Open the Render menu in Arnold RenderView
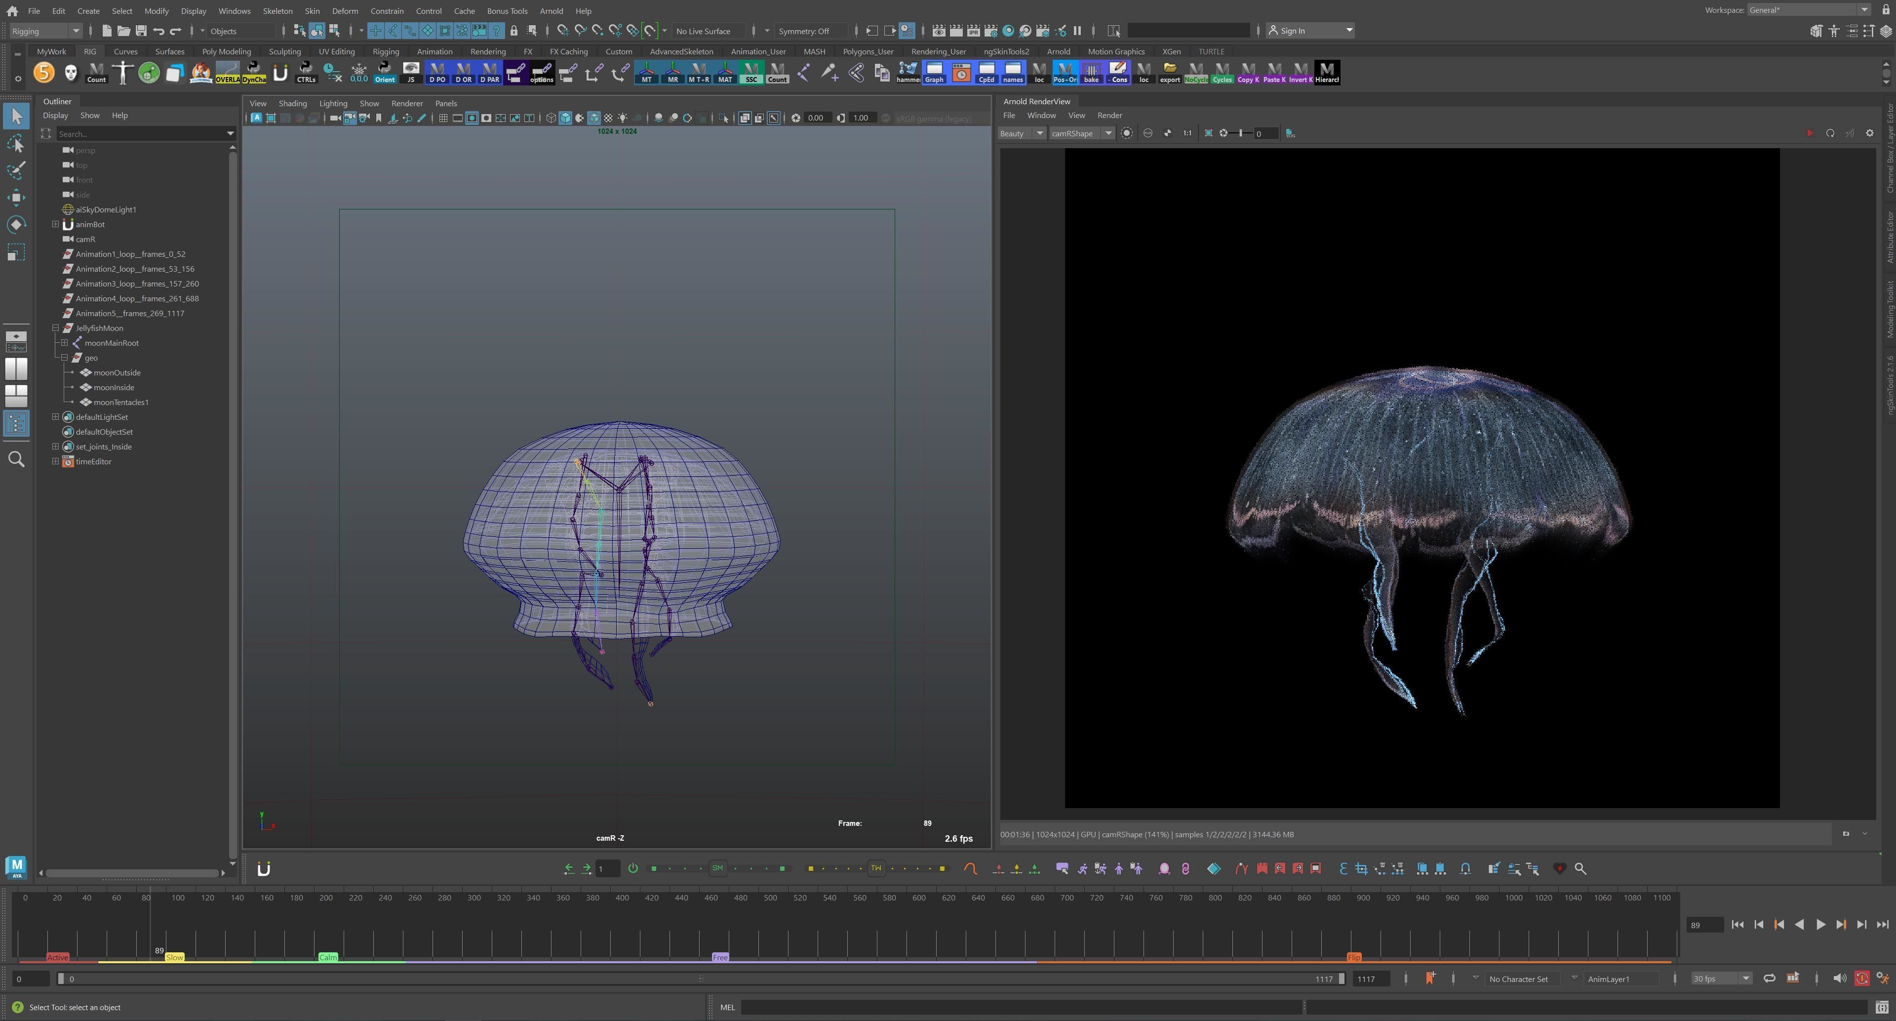 (1109, 116)
